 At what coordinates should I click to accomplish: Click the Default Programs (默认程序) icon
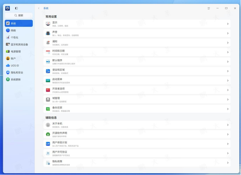coord(48,62)
